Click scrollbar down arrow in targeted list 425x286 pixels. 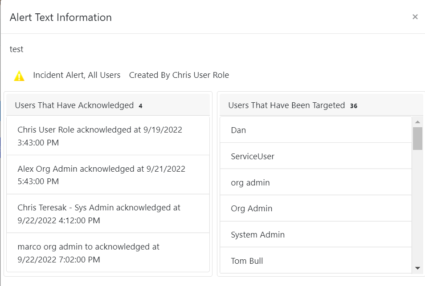coord(418,268)
